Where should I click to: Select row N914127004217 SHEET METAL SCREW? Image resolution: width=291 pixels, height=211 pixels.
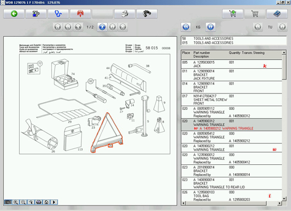(232, 99)
